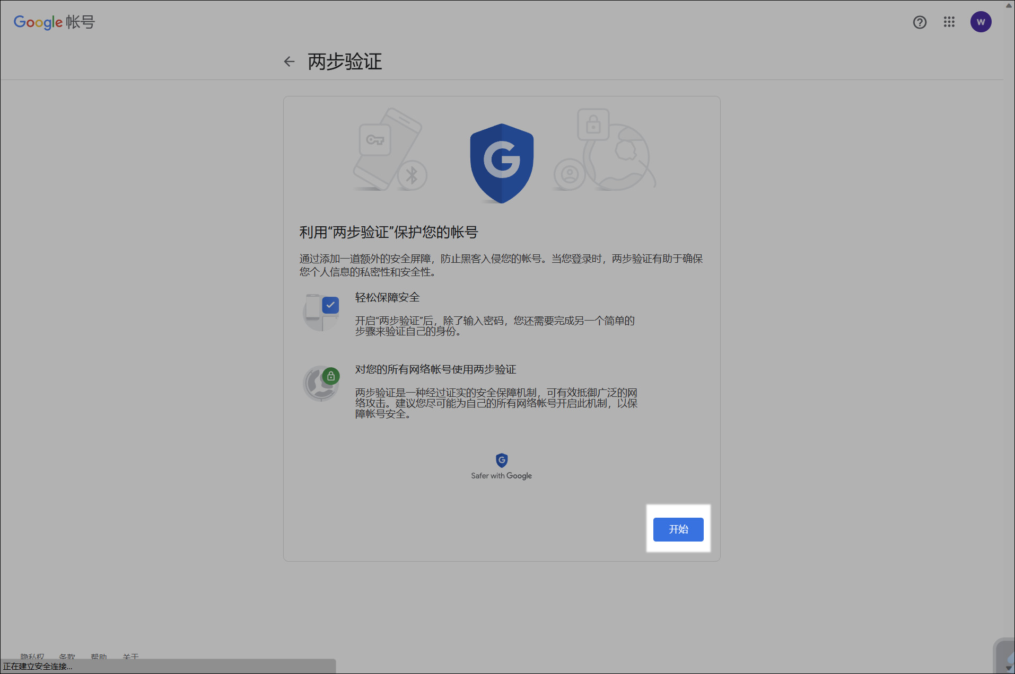
Task: Open the 关于 footer link
Action: pos(130,656)
